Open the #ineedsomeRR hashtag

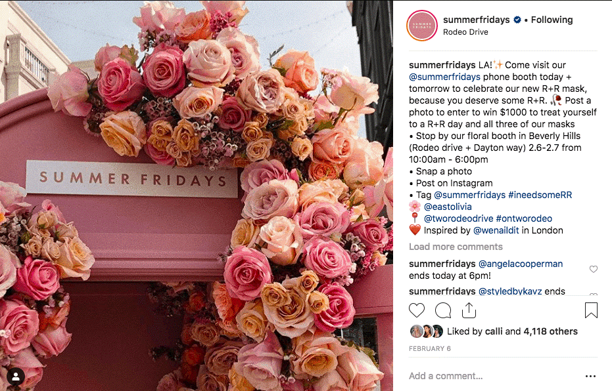pyautogui.click(x=540, y=195)
